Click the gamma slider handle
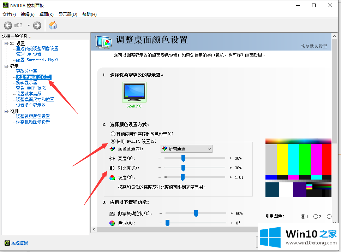Screen dimensions: 341x252 pyautogui.click(x=183, y=177)
